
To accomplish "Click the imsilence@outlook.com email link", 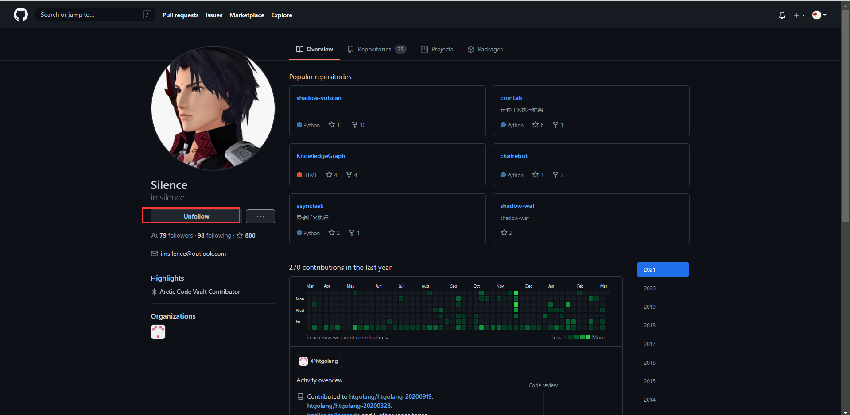I will coord(193,254).
